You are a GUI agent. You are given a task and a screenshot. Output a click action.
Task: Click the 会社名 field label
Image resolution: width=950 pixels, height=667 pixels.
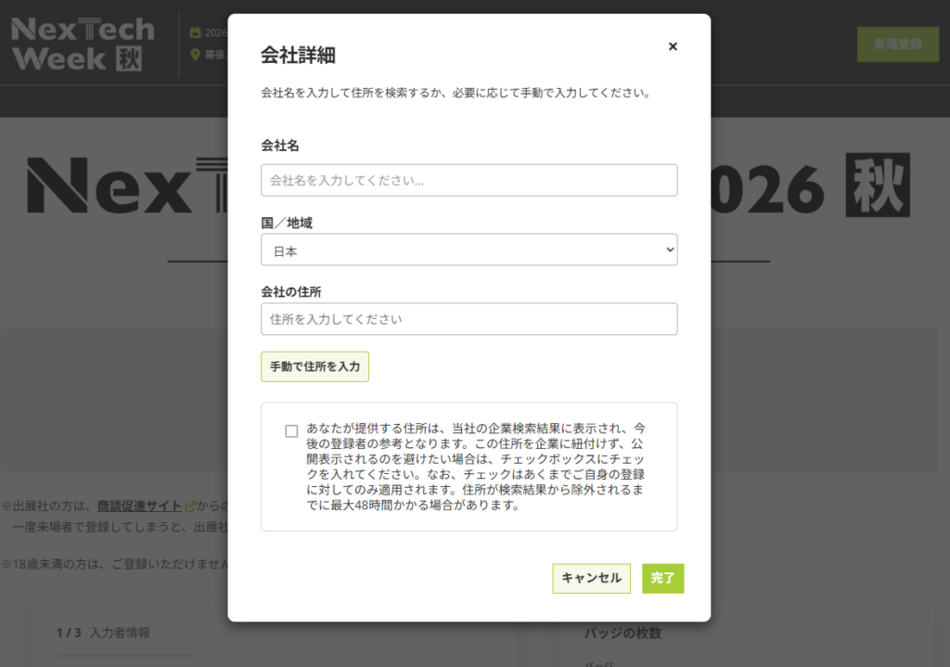click(280, 146)
